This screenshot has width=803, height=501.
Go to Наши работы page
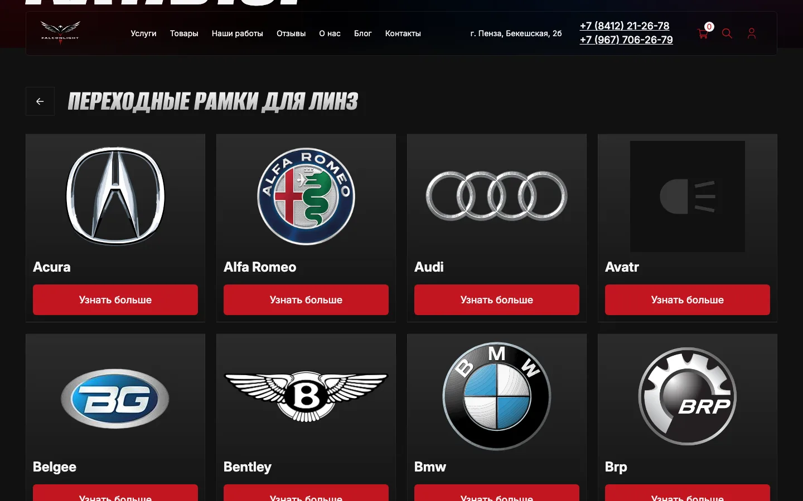point(238,33)
